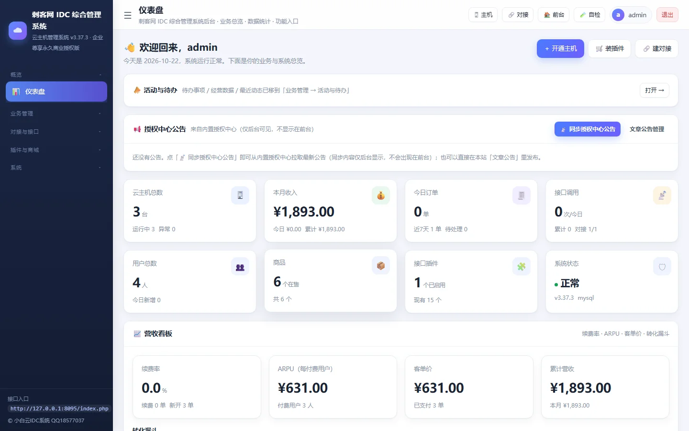Click the 客单价 ¥631.00 value
The image size is (689, 431).
point(439,388)
